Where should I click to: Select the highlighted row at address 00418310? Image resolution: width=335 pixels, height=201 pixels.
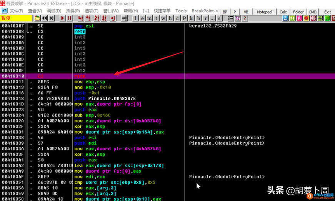click(x=168, y=76)
